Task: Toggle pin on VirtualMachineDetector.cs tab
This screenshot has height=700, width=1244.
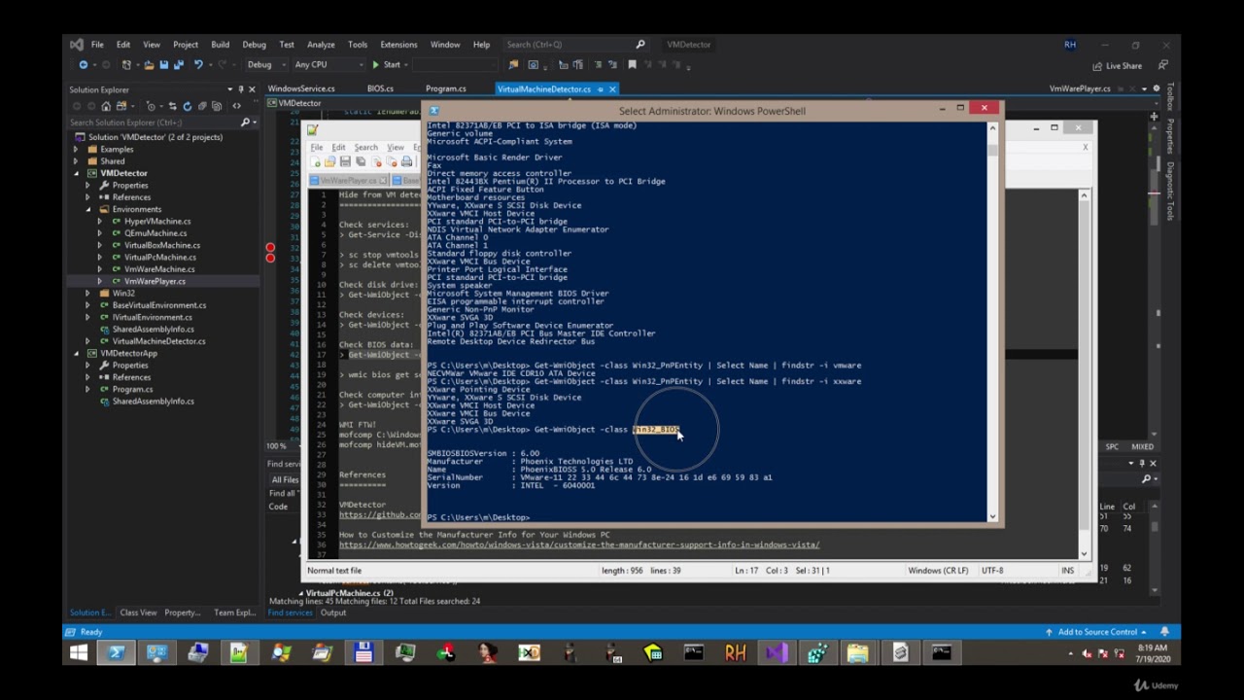Action: pos(600,89)
